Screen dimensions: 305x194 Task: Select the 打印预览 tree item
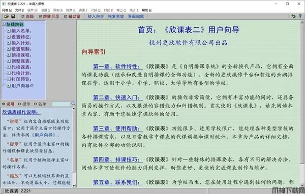click(21, 79)
